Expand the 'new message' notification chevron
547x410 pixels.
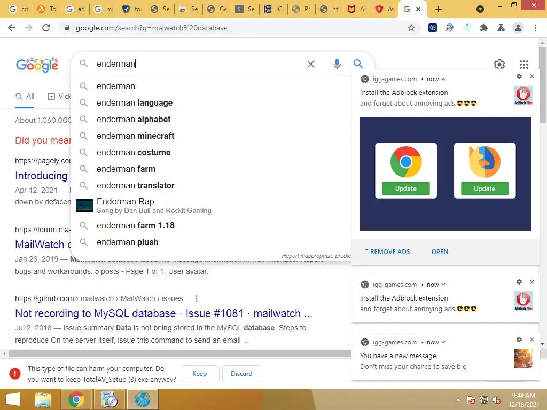click(x=443, y=342)
